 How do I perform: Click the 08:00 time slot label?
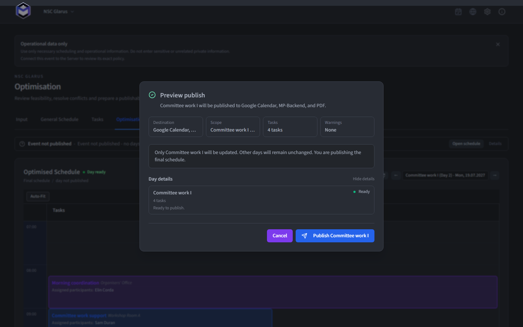point(32,271)
